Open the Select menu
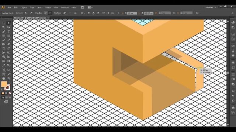This screenshot has width=236, height=132. pos(40,7)
